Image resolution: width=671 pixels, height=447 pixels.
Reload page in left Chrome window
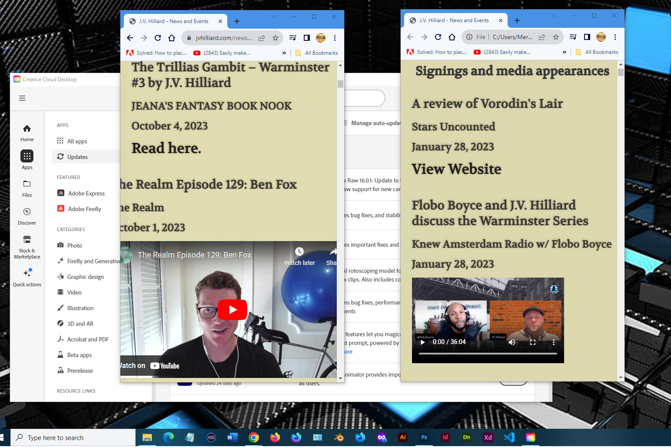tap(158, 38)
